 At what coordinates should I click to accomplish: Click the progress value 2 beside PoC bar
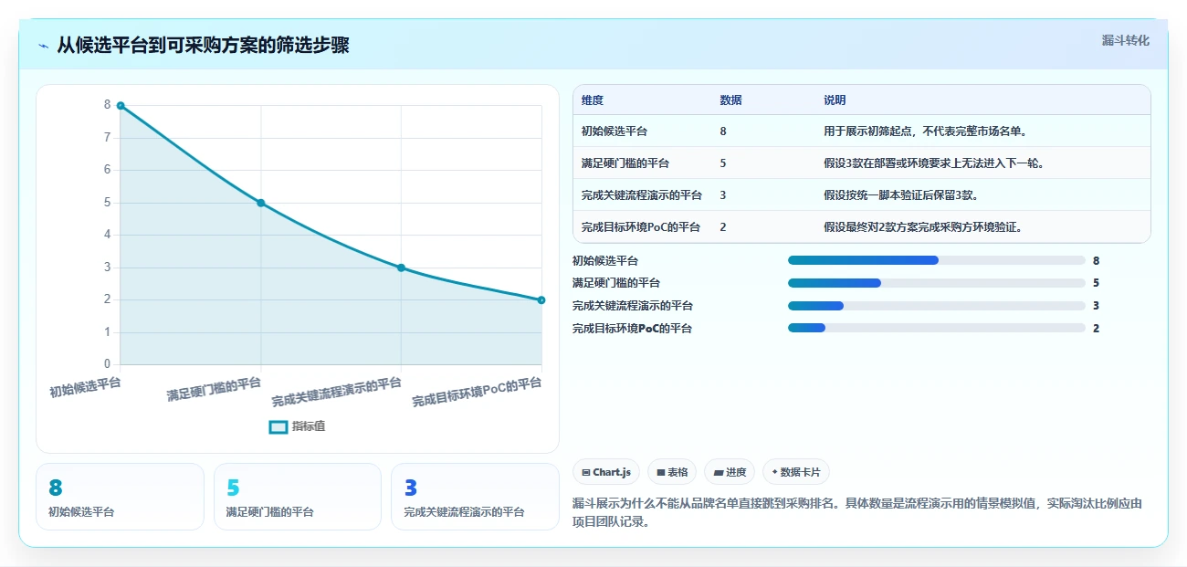(x=1096, y=329)
